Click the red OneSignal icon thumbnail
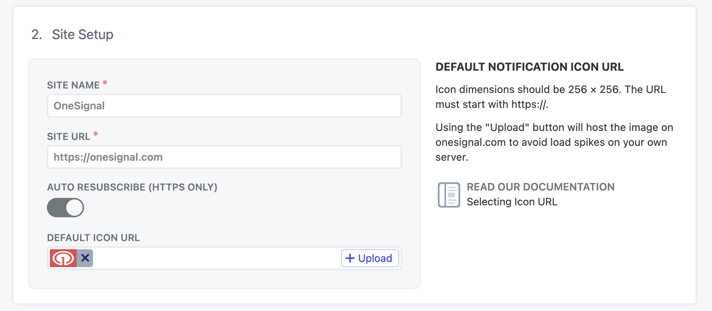712x311 pixels. [63, 258]
